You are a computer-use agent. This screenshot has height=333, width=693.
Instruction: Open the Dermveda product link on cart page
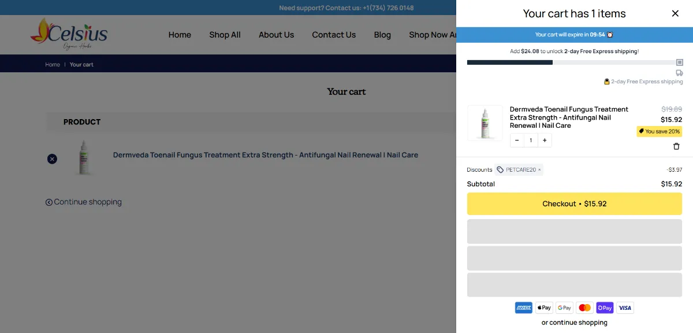(266, 155)
